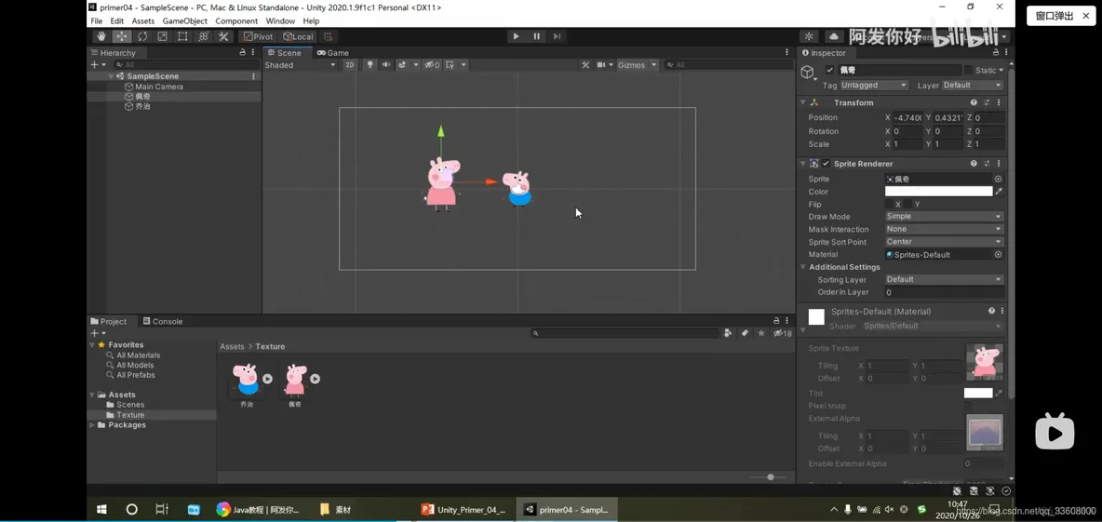The height and width of the screenshot is (522, 1102).
Task: Toggle Local handle rotation
Action: coord(298,36)
